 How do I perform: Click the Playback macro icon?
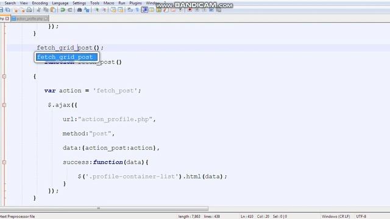pyautogui.click(x=204, y=10)
